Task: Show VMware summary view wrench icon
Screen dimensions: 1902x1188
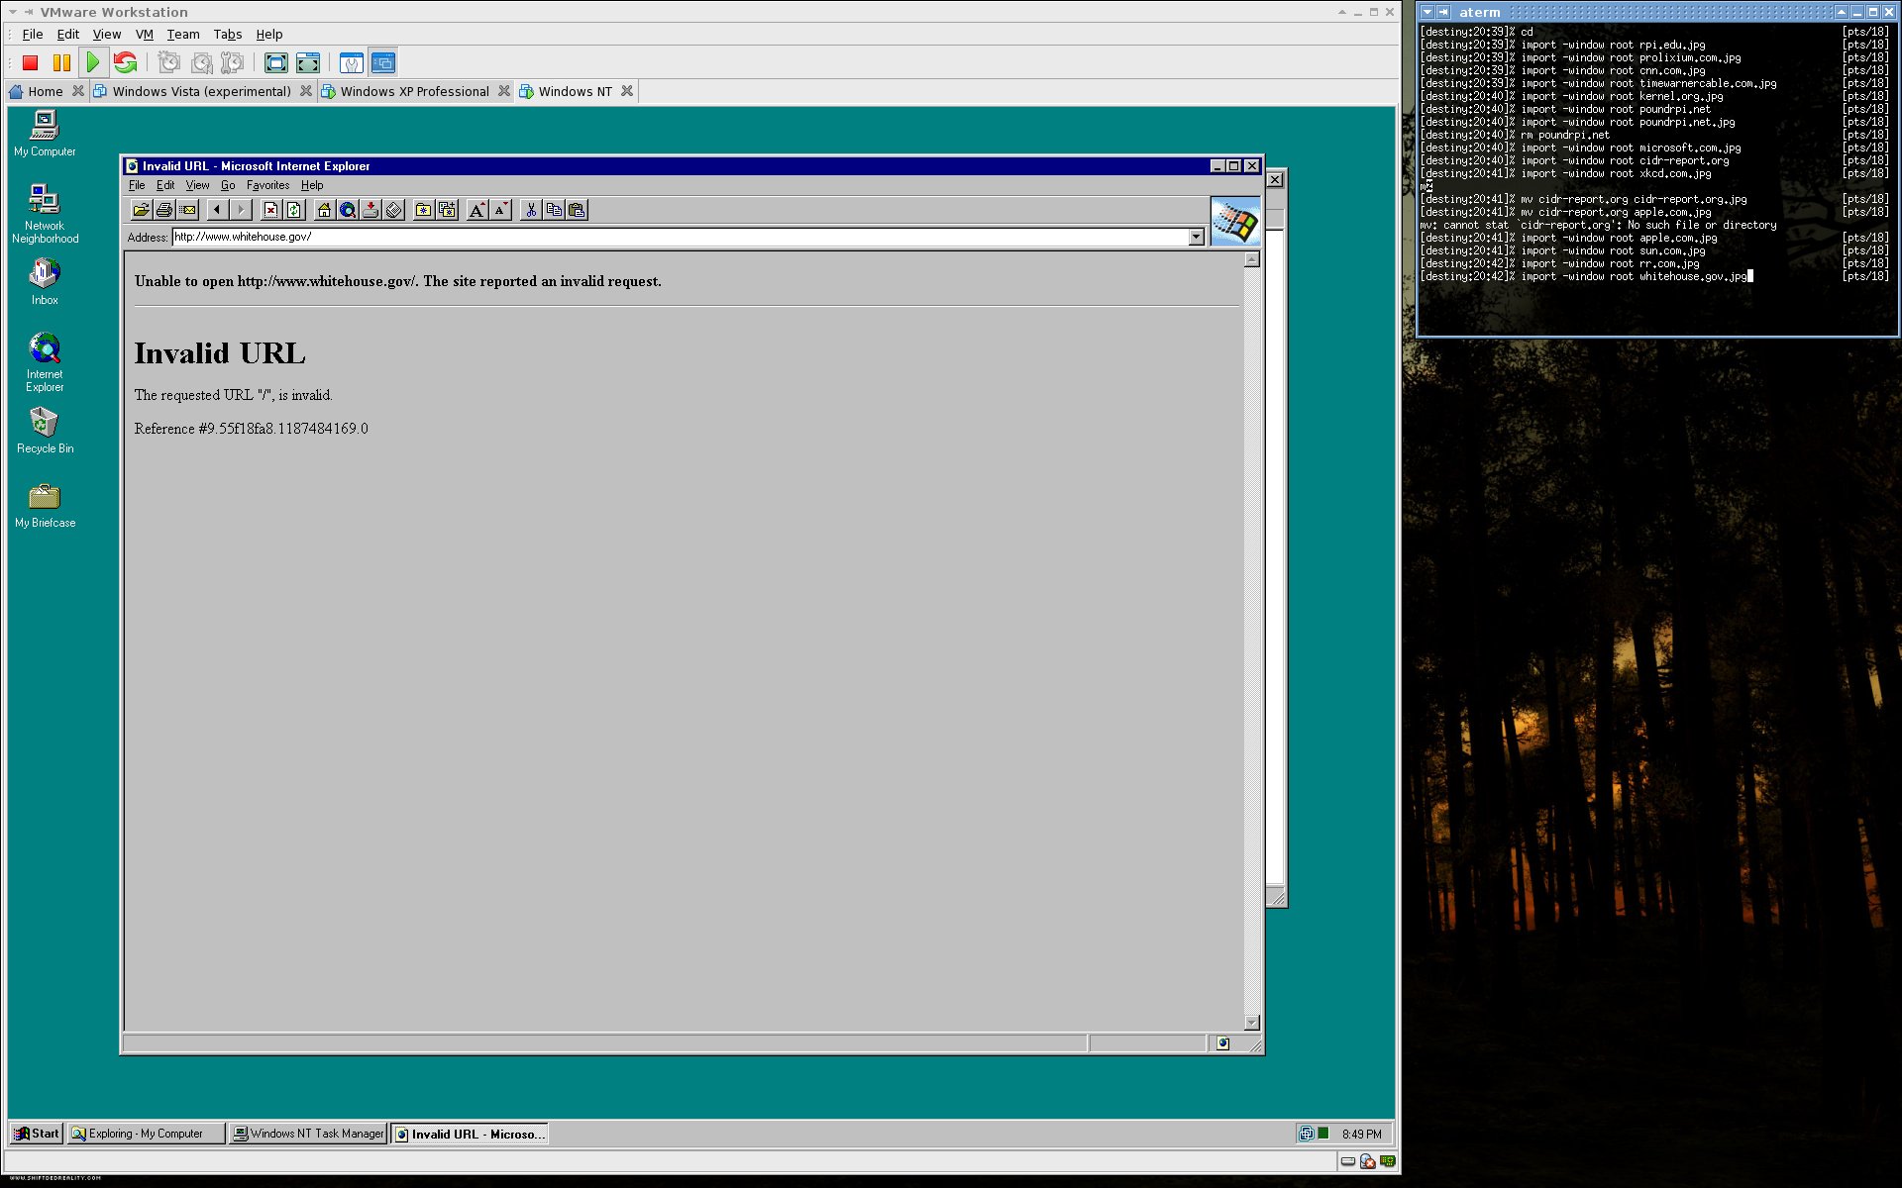Action: 352,63
